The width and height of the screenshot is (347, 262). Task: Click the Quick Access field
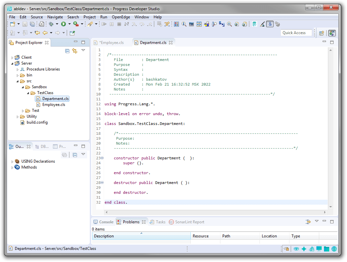click(x=296, y=33)
